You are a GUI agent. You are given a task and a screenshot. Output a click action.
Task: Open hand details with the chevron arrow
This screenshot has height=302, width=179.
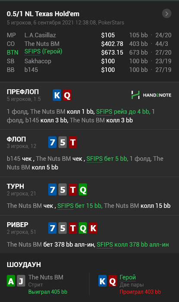166,14
